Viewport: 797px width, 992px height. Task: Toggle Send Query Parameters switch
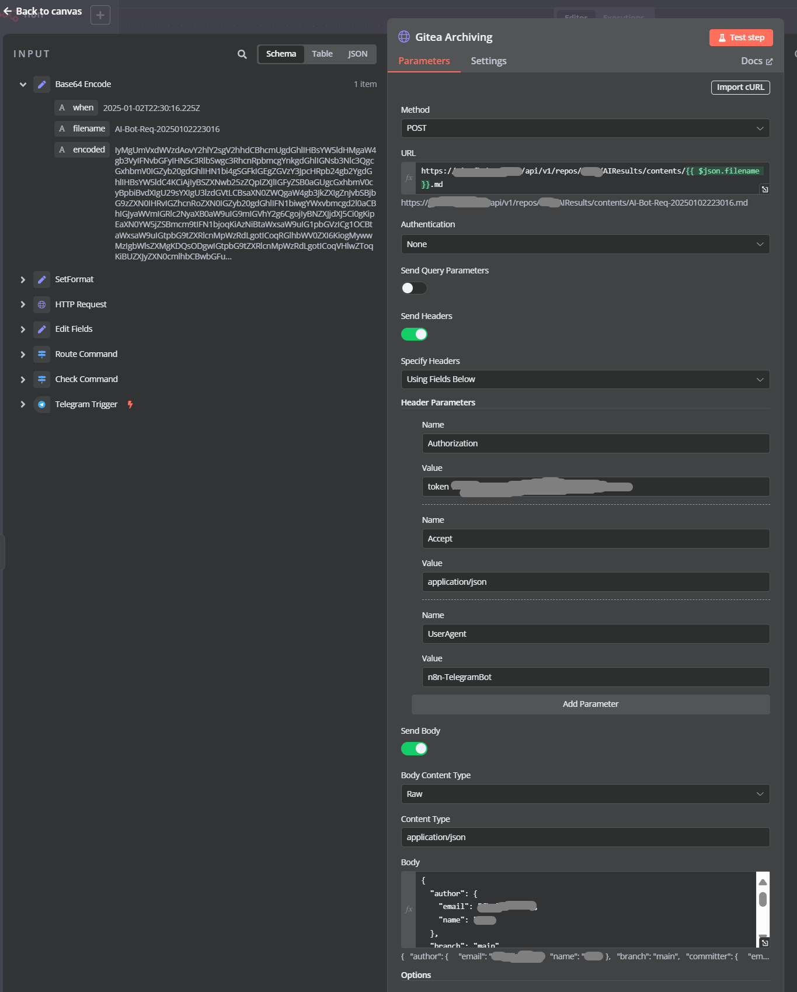[414, 288]
